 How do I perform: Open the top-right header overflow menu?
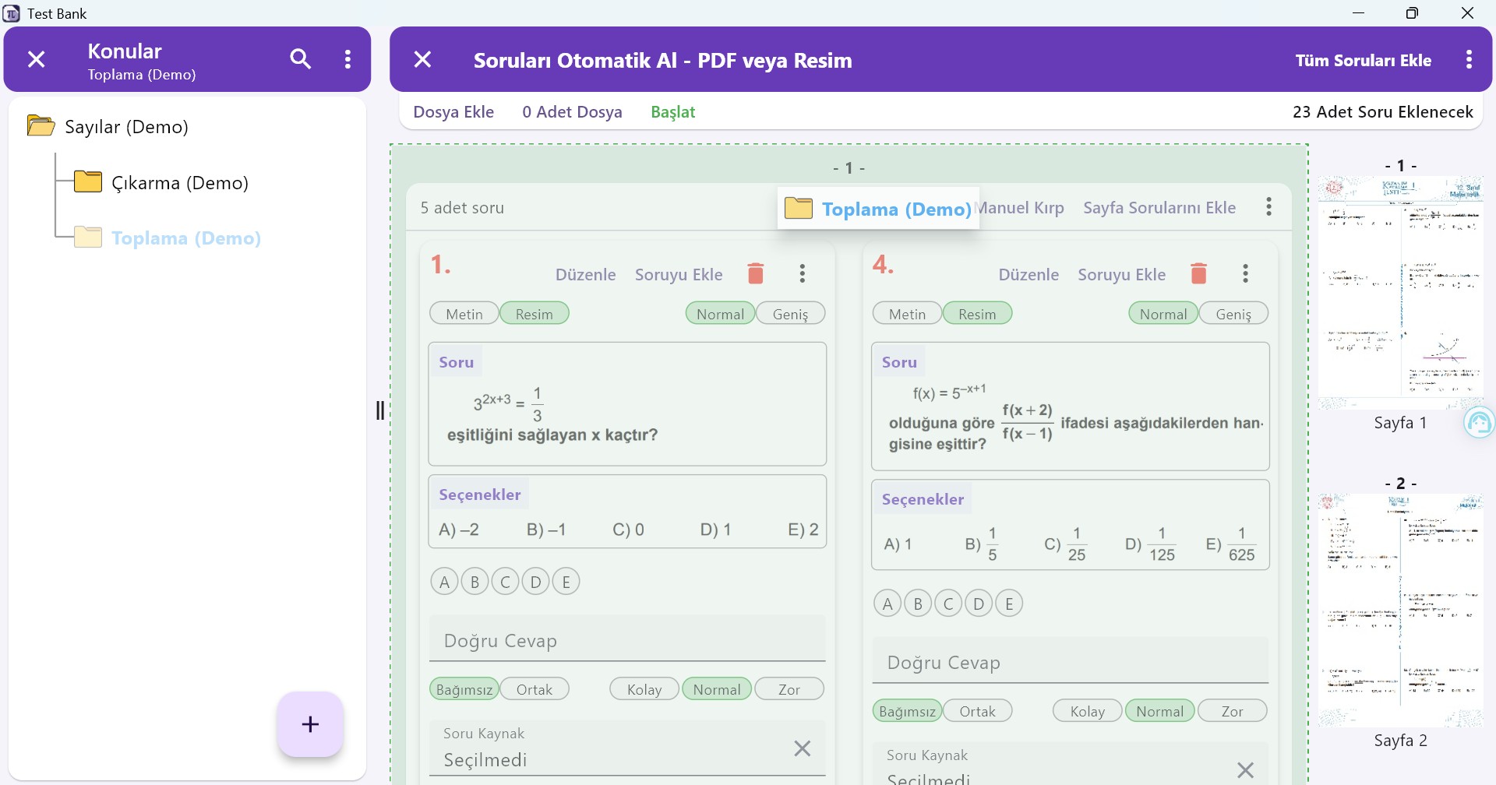click(1469, 60)
